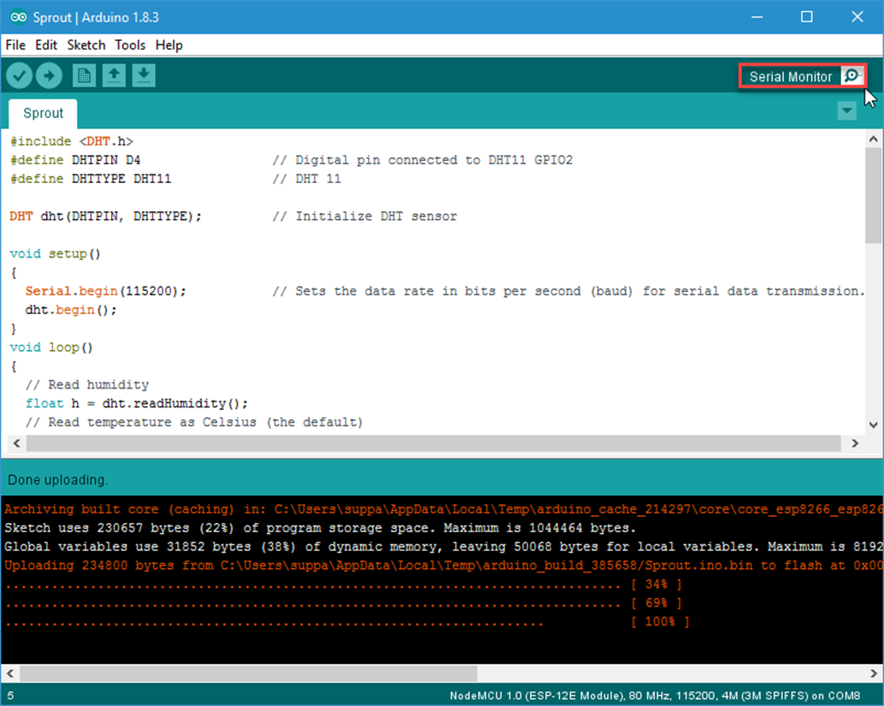
Task: Click the Arduino logo in the title bar
Action: [x=18, y=17]
